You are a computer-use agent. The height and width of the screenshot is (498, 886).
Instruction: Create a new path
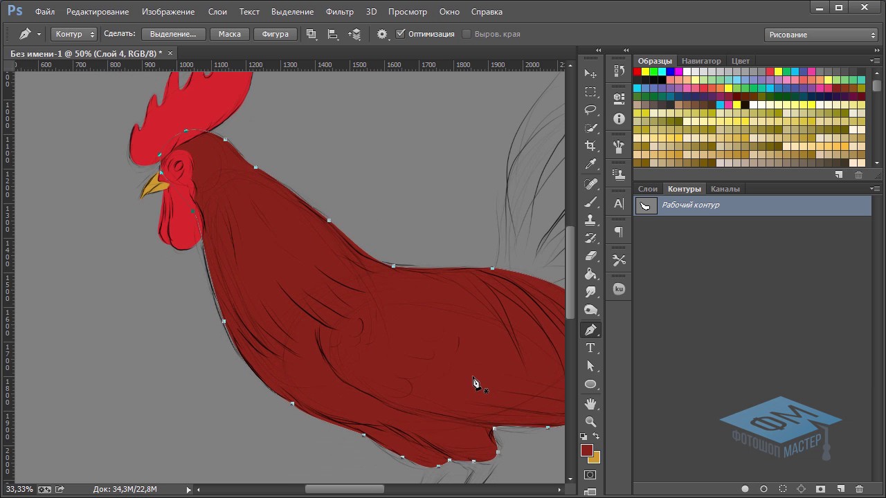(840, 489)
